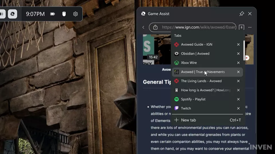Click the True Achievements favicon
The height and width of the screenshot is (154, 275).
176,72
